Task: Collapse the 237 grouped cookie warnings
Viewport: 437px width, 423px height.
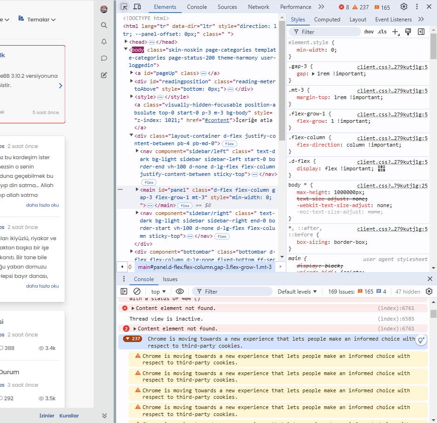Action: pos(132,339)
